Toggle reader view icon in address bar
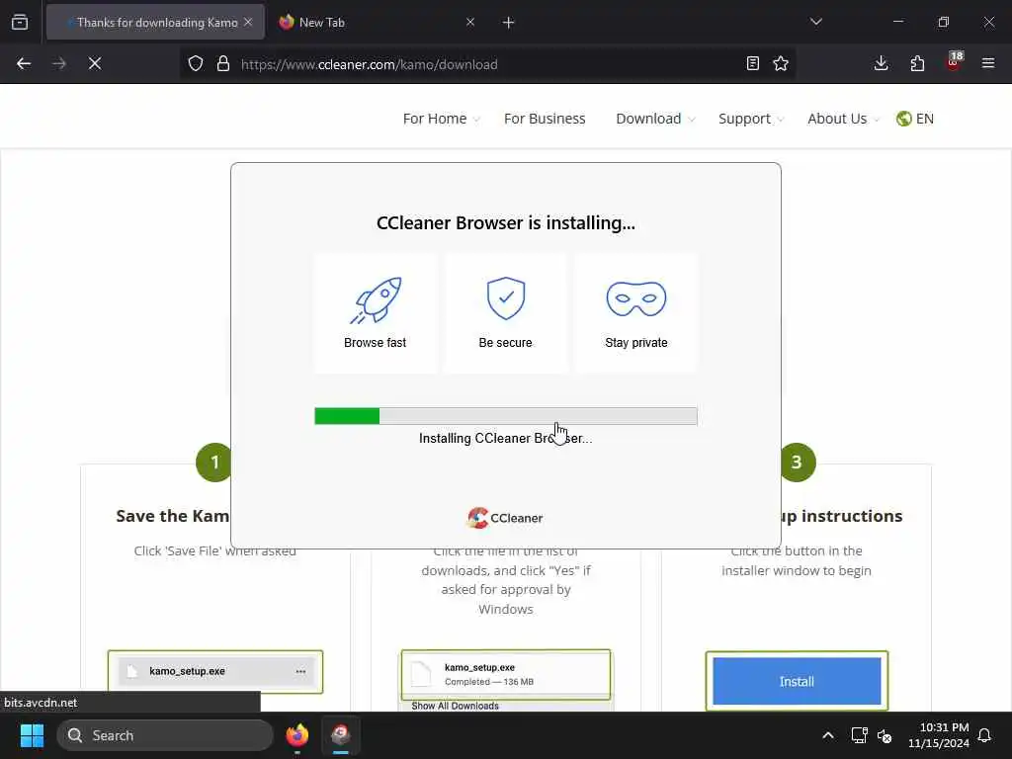 coord(752,63)
